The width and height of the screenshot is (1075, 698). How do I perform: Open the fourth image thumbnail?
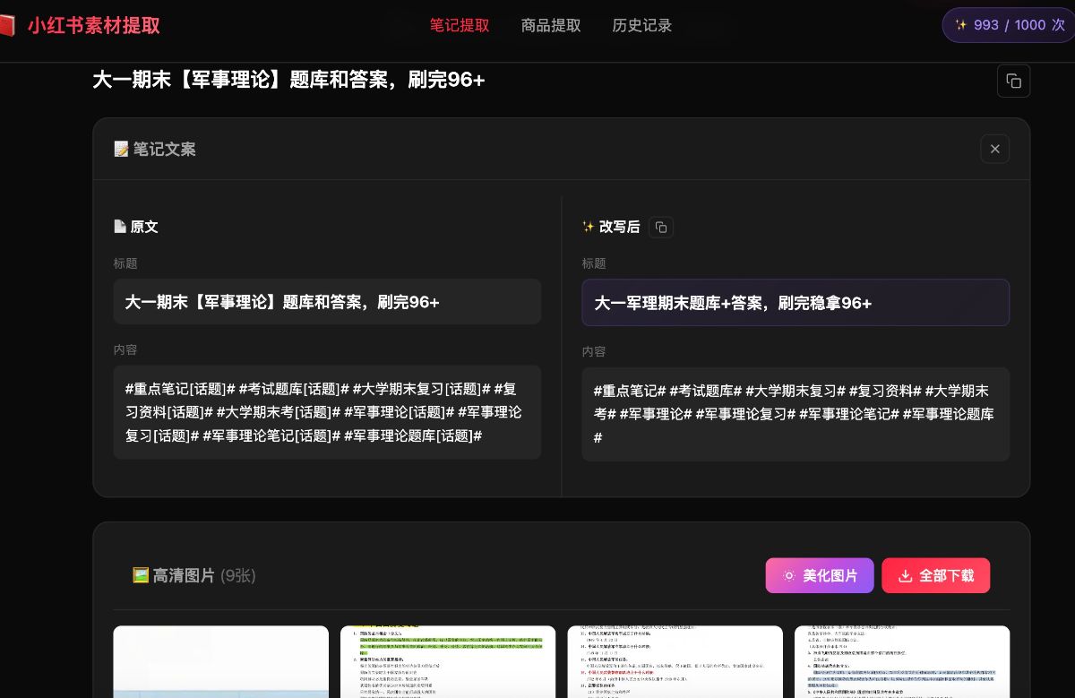(x=901, y=661)
